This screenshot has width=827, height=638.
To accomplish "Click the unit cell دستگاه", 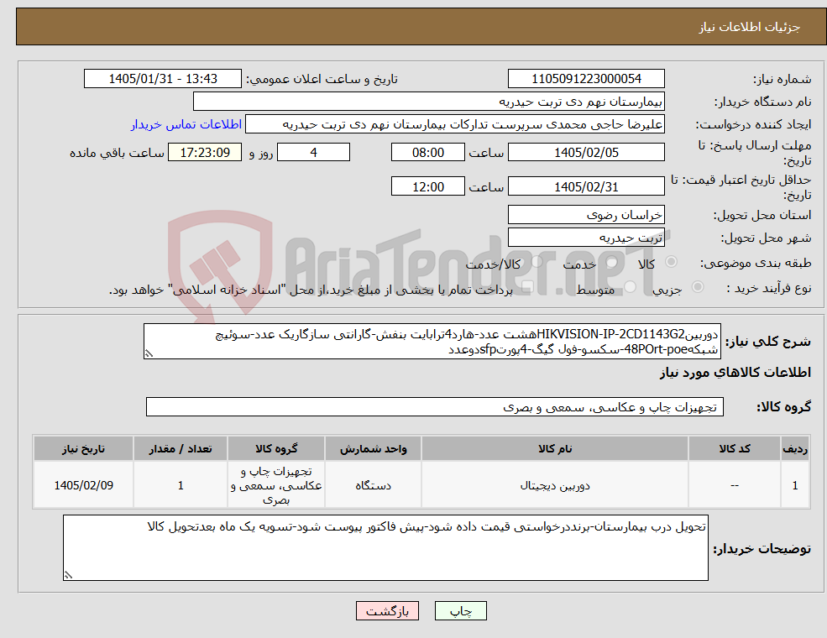I will (x=373, y=485).
